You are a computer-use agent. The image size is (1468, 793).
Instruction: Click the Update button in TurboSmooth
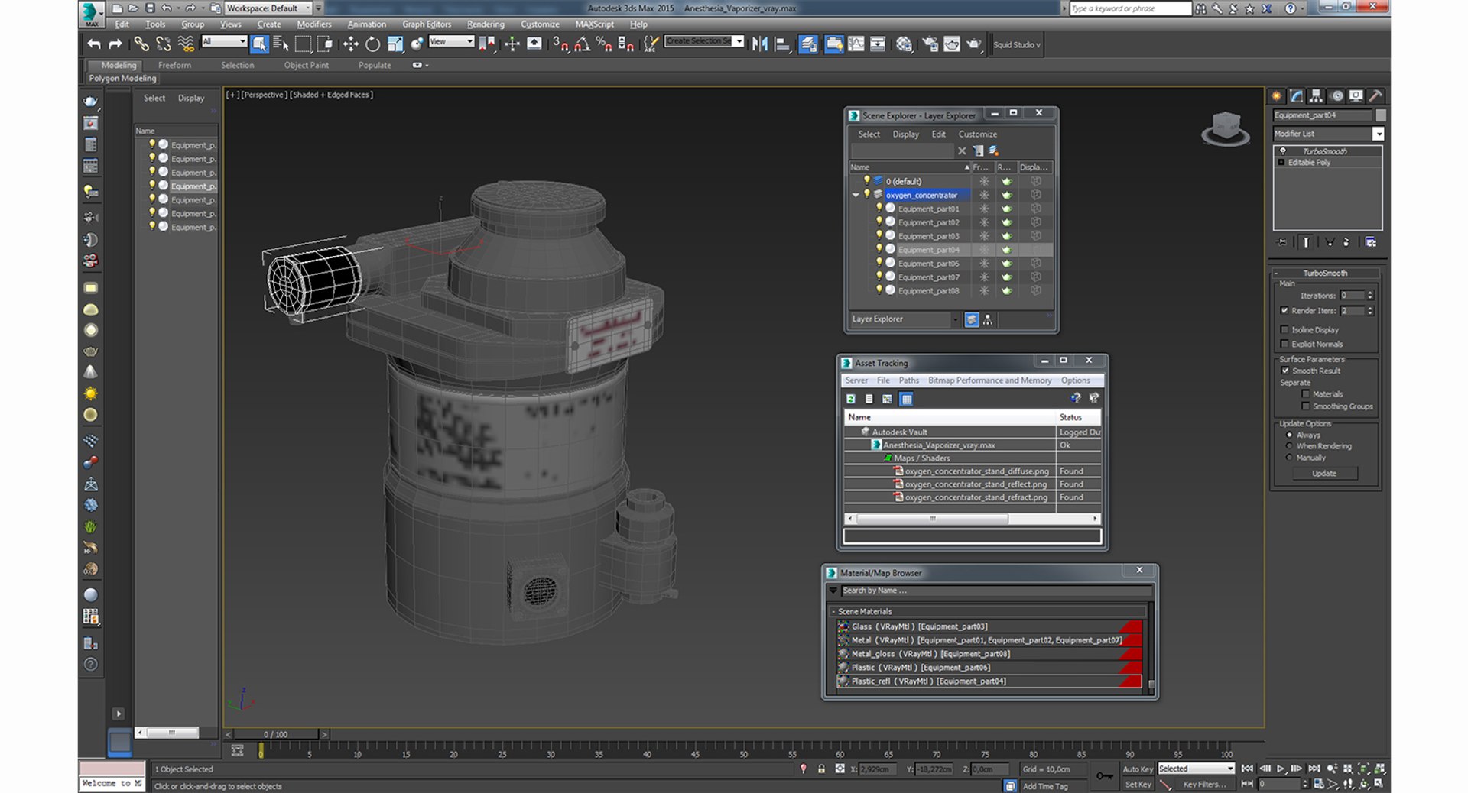pyautogui.click(x=1324, y=474)
